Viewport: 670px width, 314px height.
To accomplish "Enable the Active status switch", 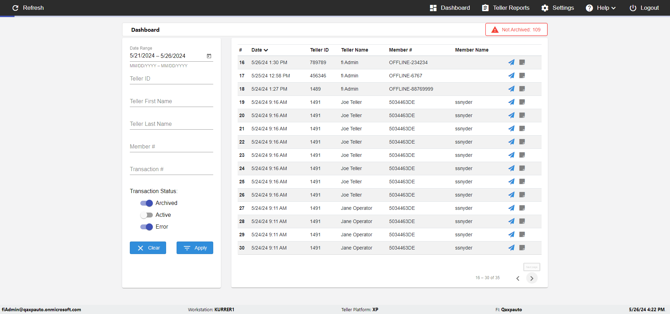I will pyautogui.click(x=147, y=215).
